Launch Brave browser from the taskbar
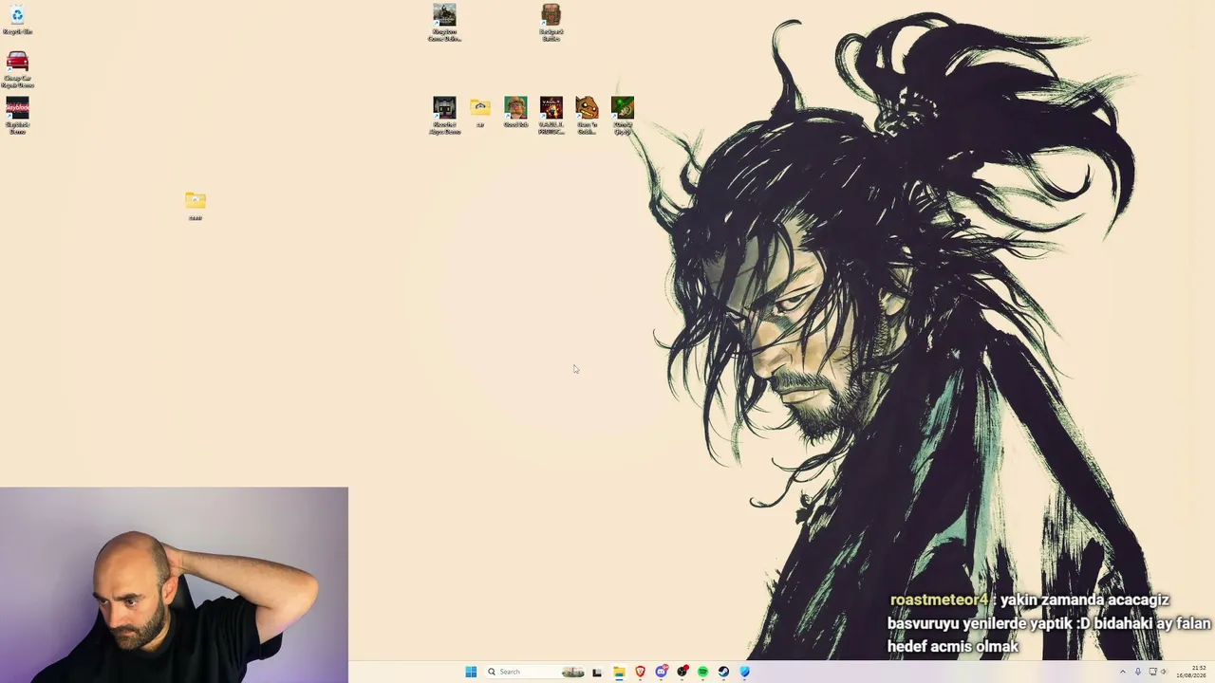The width and height of the screenshot is (1215, 683). [640, 672]
